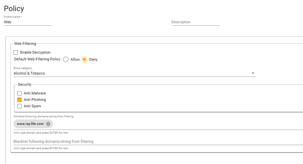
Task: Focus the Description input field
Action: coord(196,22)
